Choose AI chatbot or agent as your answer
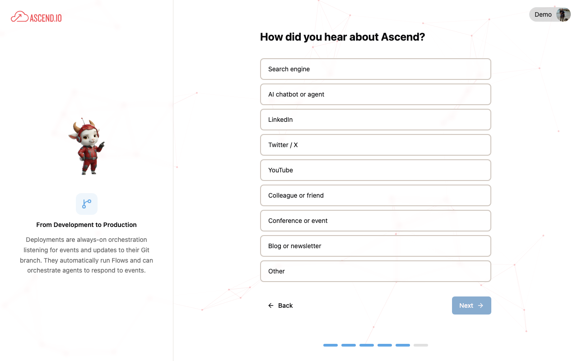The height and width of the screenshot is (361, 578). coord(376,94)
